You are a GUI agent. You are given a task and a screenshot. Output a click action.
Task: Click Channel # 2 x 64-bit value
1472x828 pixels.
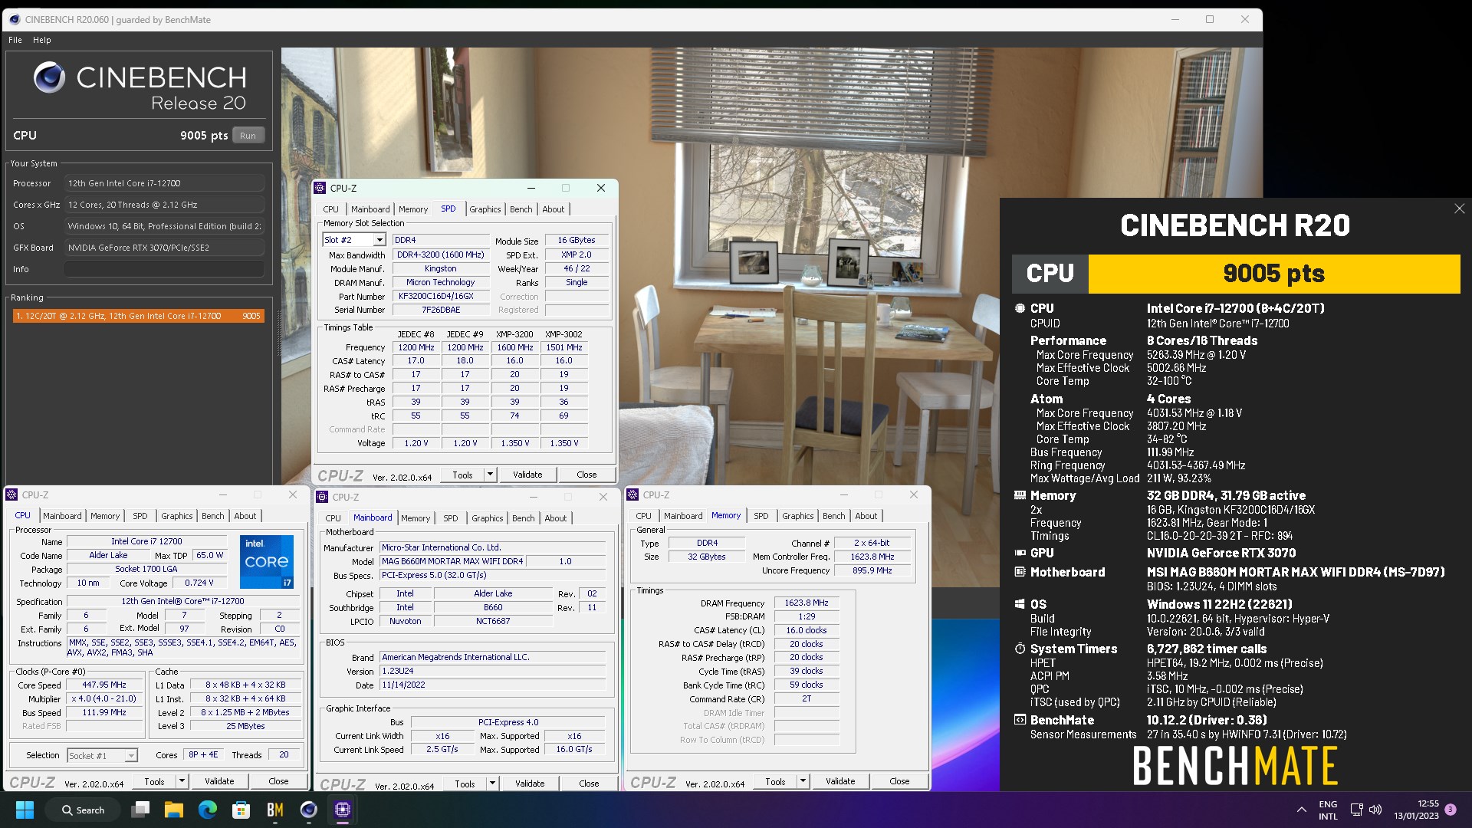872,543
